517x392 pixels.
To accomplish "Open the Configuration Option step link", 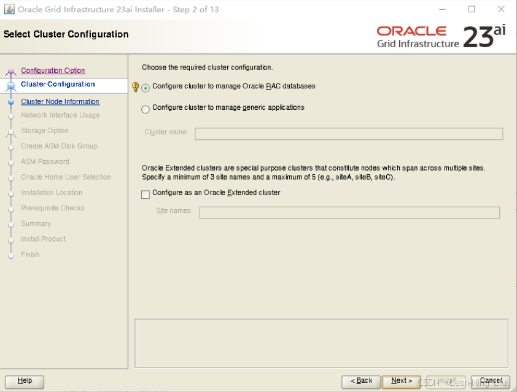I will tap(53, 71).
